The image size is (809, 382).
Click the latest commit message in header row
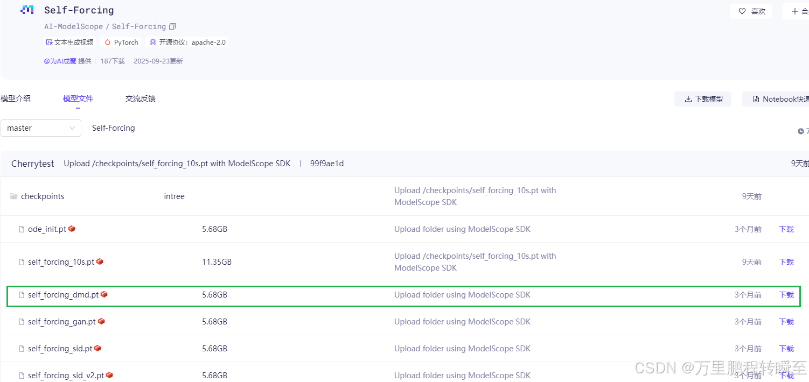177,164
